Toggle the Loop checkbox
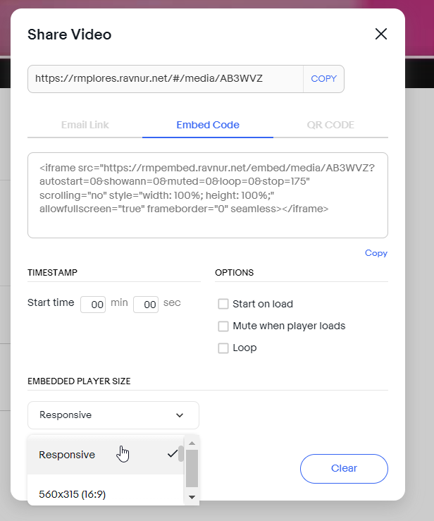The height and width of the screenshot is (521, 434). 223,348
